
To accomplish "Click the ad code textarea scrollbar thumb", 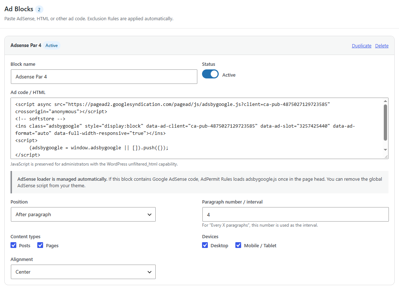I will (385, 123).
